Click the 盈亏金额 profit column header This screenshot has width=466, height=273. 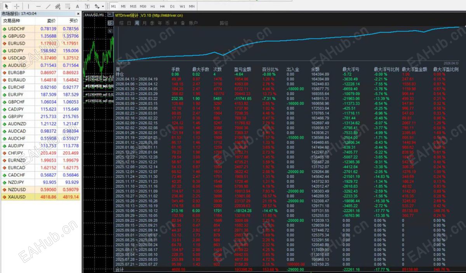pos(242,70)
